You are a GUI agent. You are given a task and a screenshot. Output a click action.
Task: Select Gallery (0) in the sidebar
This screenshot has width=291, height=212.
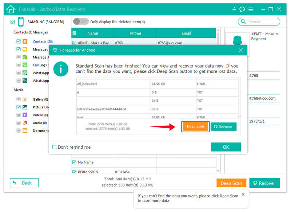point(40,99)
